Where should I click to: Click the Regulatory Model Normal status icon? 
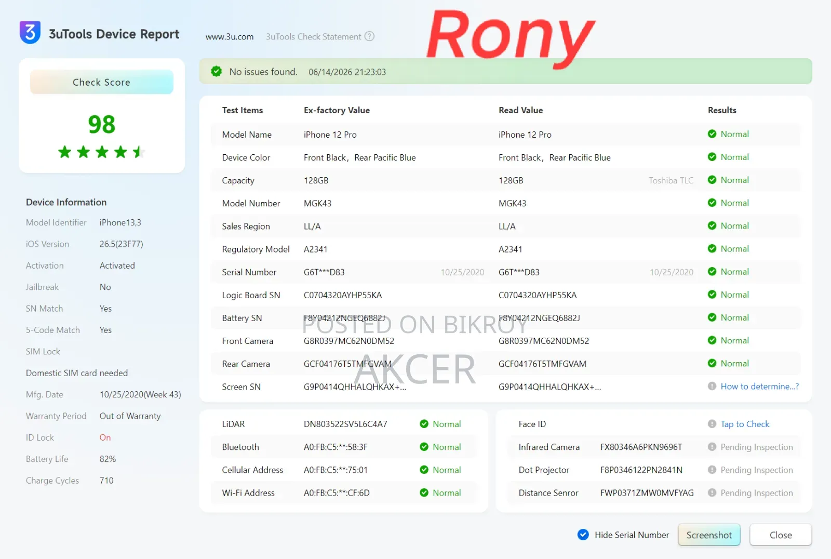click(x=712, y=248)
